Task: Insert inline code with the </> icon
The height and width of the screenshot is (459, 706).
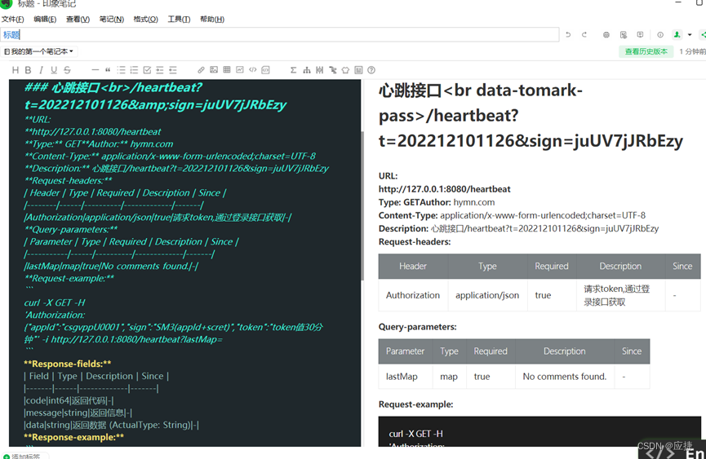Action: click(x=252, y=69)
